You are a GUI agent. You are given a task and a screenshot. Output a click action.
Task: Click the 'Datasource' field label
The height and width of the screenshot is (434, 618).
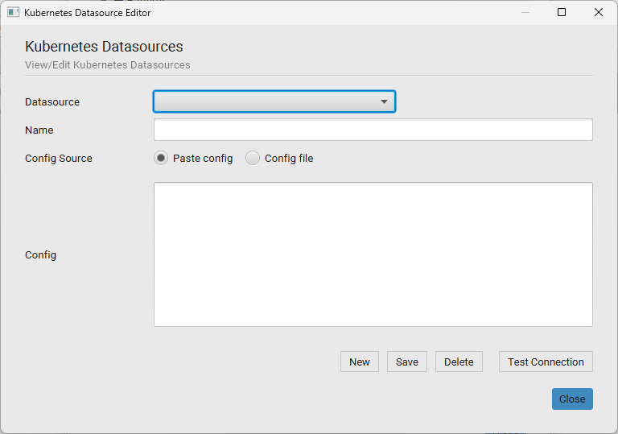[52, 101]
